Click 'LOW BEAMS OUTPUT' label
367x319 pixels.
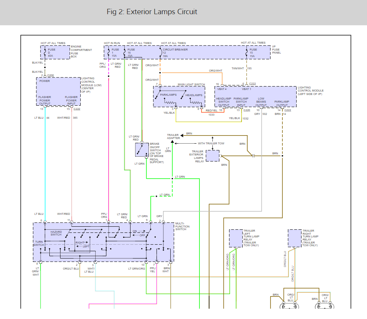pos(261,102)
